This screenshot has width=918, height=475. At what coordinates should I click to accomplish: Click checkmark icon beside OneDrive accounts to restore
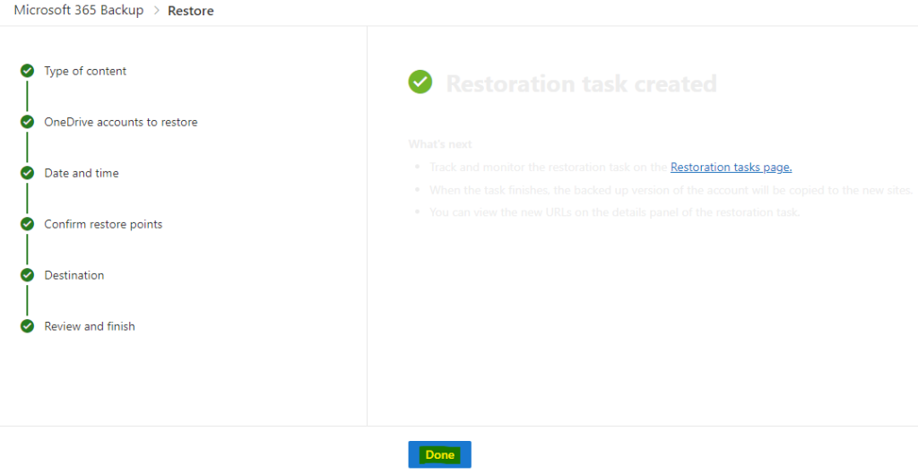coord(27,122)
